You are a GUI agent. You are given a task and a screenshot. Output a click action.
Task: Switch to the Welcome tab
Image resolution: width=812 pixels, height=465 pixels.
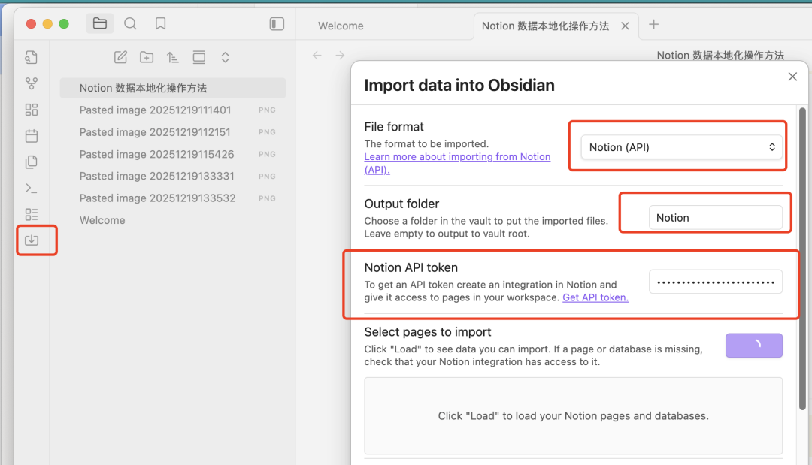[x=341, y=26]
